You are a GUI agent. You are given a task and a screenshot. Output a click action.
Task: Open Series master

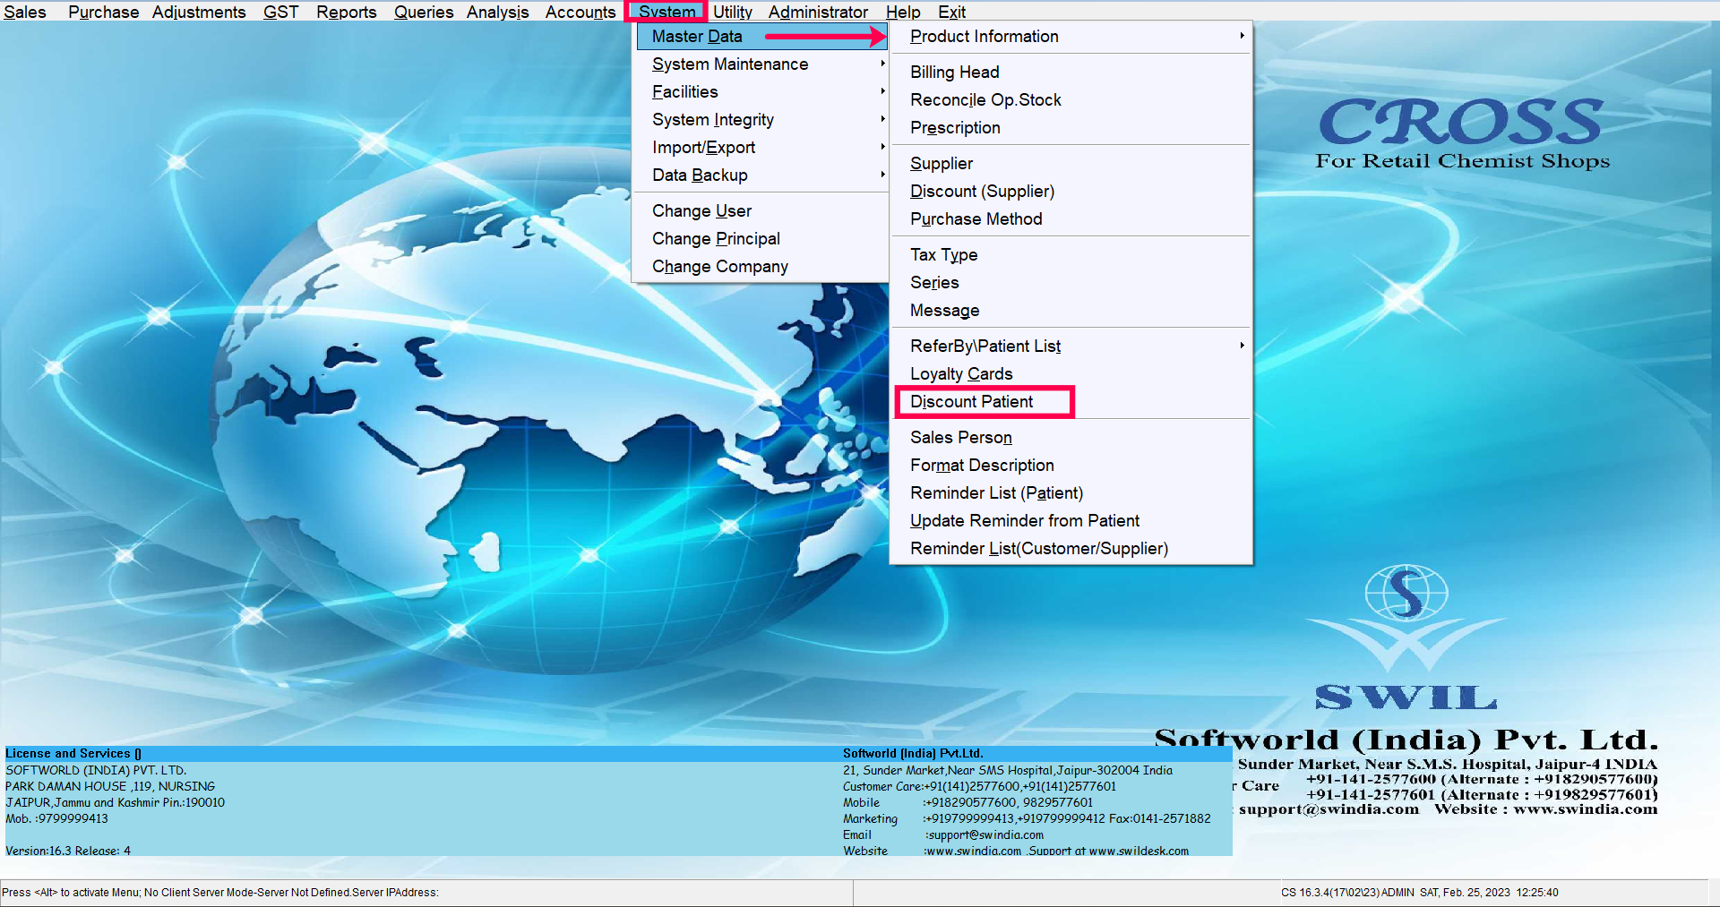coord(1071,283)
